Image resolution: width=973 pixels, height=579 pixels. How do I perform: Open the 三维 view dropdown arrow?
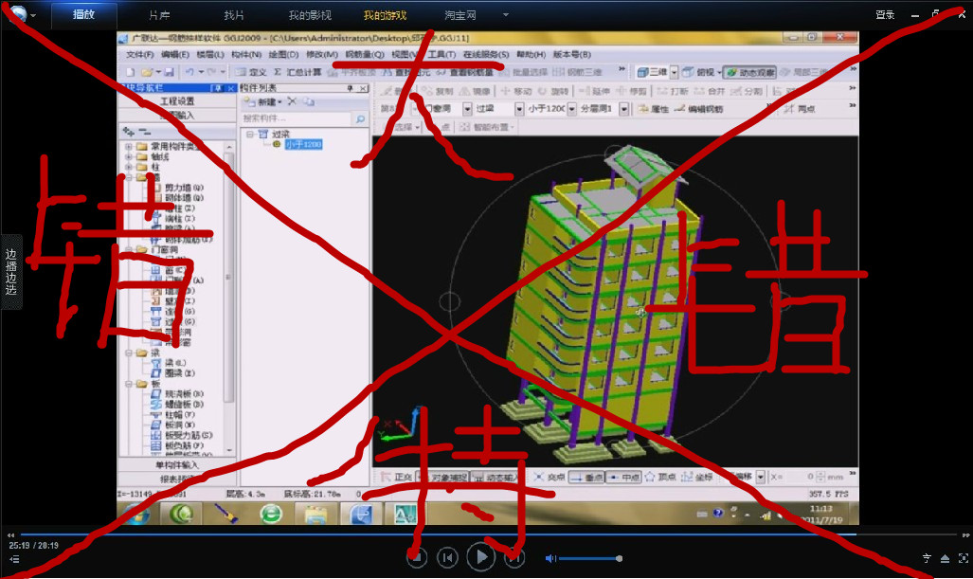point(674,72)
